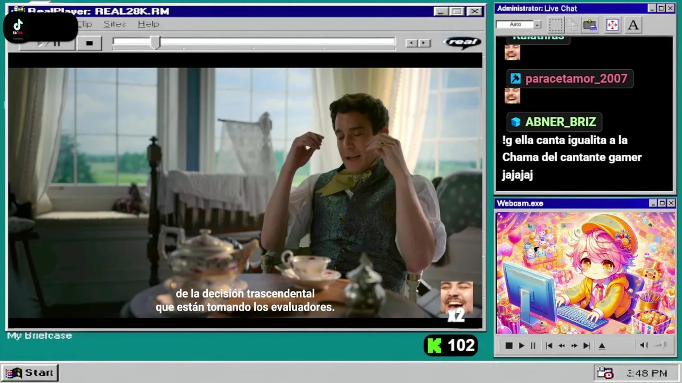The width and height of the screenshot is (682, 383).
Task: Click the laughing emote x2 overlay on video
Action: [457, 302]
